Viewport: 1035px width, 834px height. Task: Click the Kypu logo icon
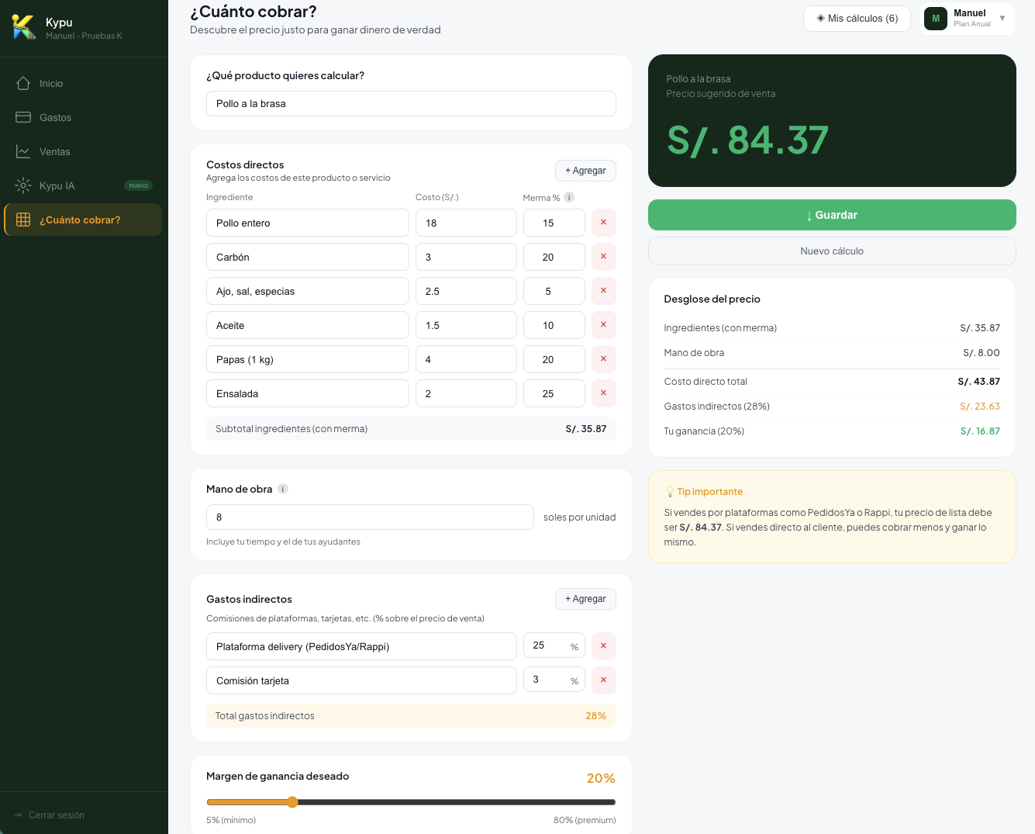[24, 27]
